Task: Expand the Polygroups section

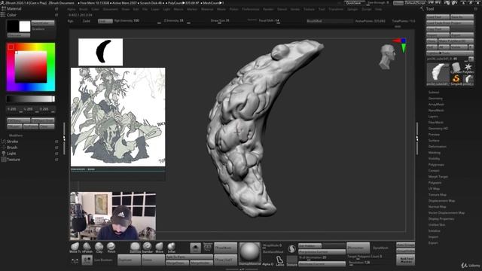Action: point(436,165)
